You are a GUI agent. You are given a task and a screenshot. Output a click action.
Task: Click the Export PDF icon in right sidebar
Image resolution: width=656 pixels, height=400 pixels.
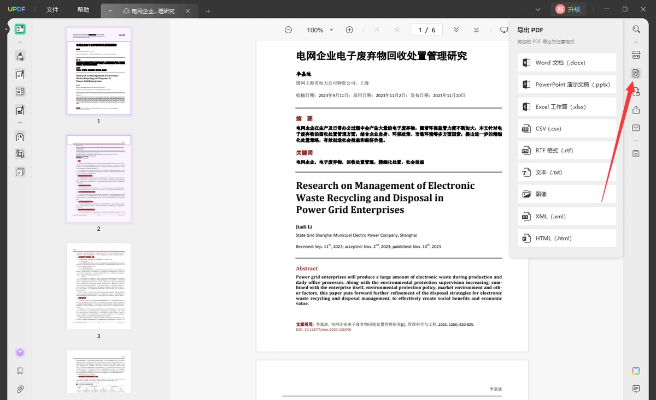point(636,73)
